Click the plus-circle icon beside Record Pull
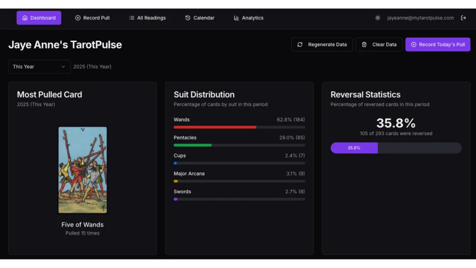The height and width of the screenshot is (268, 476). click(78, 18)
